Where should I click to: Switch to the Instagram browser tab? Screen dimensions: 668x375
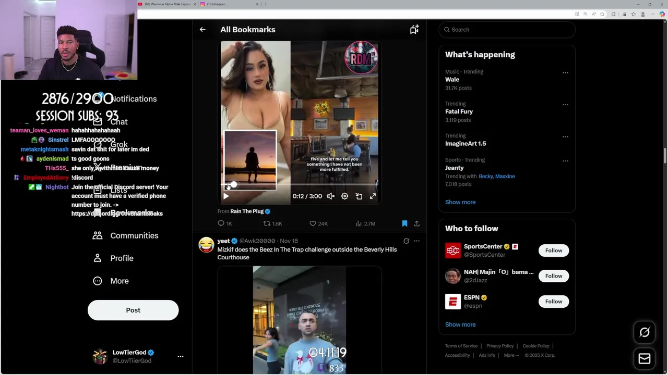pyautogui.click(x=230, y=4)
